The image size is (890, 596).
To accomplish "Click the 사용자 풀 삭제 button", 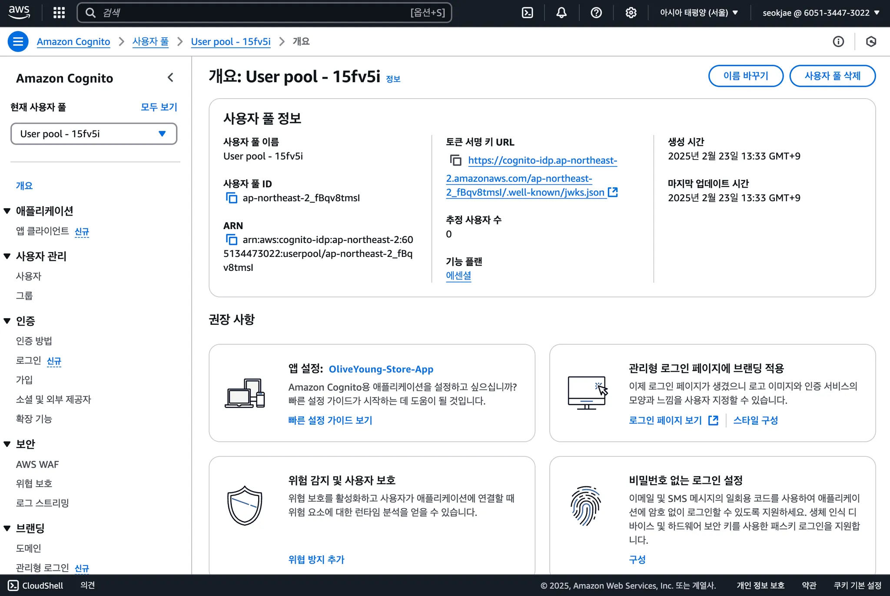I will point(832,76).
